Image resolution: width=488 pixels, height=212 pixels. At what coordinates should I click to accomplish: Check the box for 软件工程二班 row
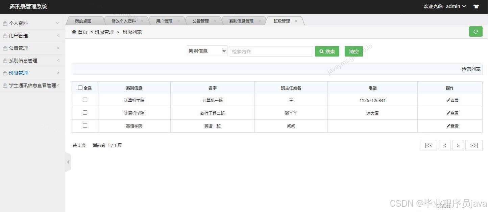click(x=85, y=113)
